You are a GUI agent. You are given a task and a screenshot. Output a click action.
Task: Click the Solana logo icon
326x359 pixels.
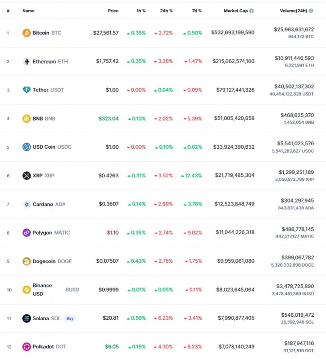click(x=27, y=318)
